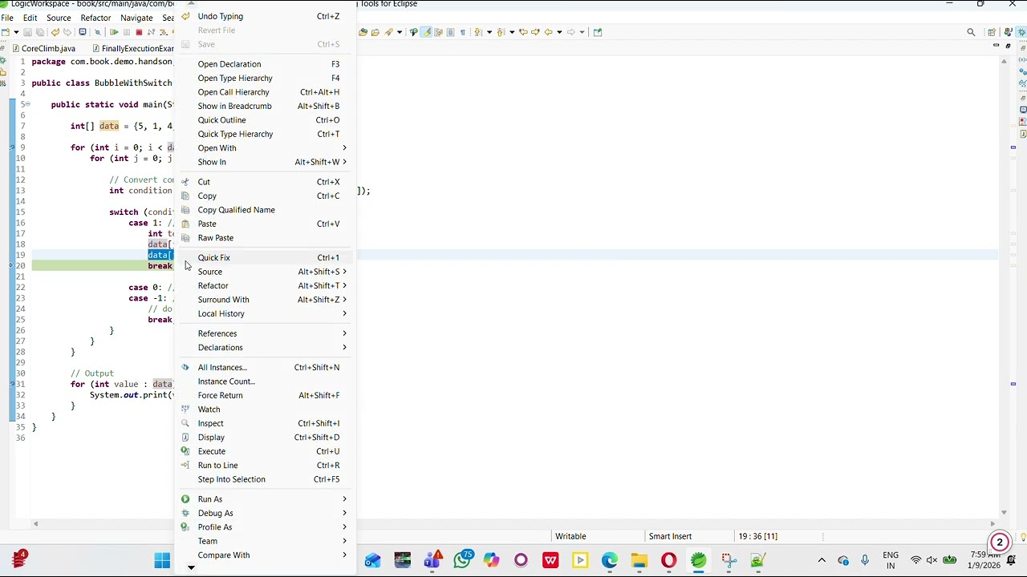The height and width of the screenshot is (577, 1027).
Task: Select Open Declaration from context menu
Action: pyautogui.click(x=266, y=64)
